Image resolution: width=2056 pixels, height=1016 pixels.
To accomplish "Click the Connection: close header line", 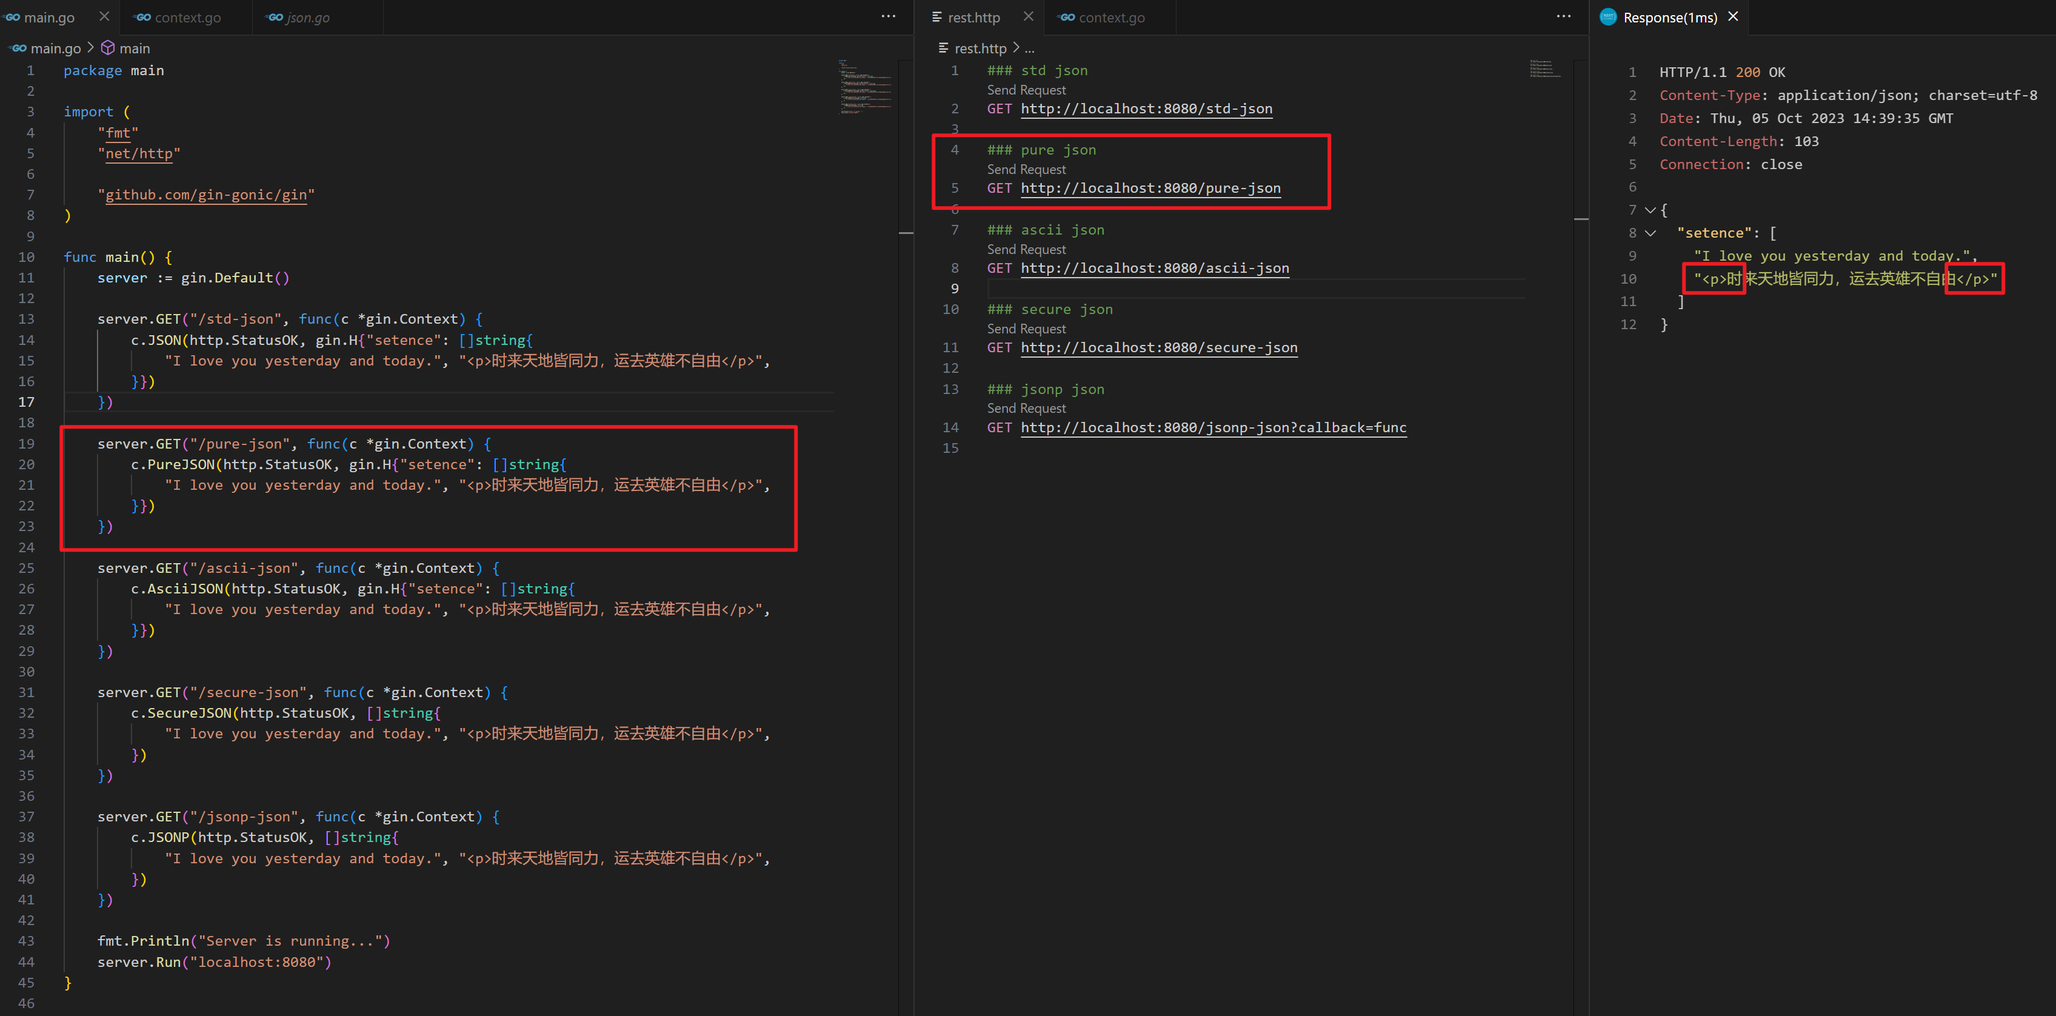I will pos(1731,164).
